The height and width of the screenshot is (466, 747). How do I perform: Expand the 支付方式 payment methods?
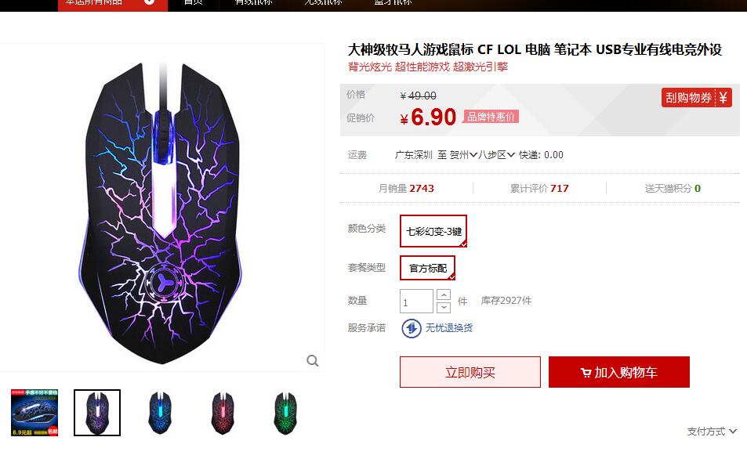coord(712,432)
